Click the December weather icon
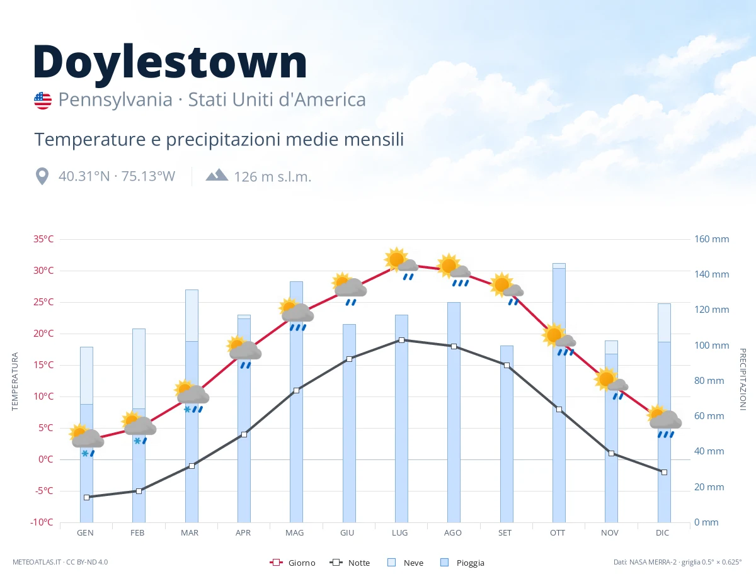The image size is (756, 579). 664,422
